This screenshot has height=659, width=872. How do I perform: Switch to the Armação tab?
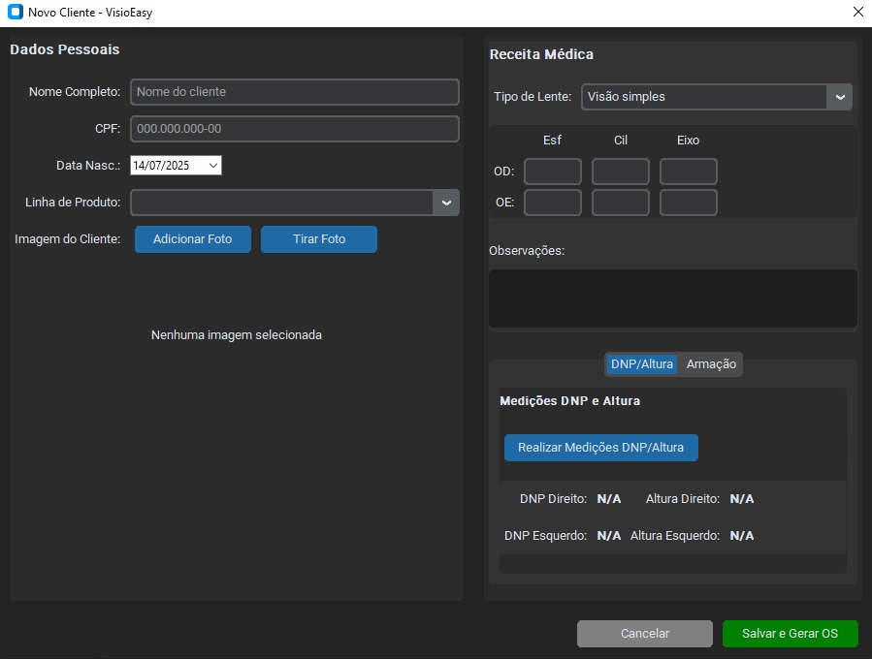711,364
